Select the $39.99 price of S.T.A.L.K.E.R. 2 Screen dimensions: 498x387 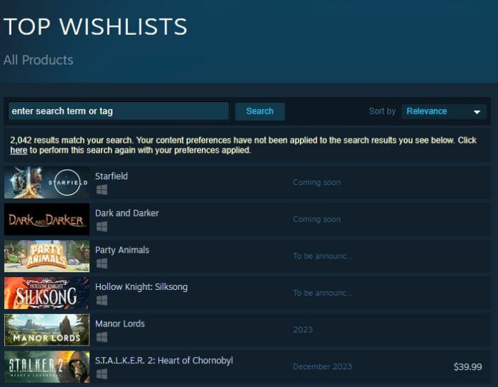pos(467,367)
